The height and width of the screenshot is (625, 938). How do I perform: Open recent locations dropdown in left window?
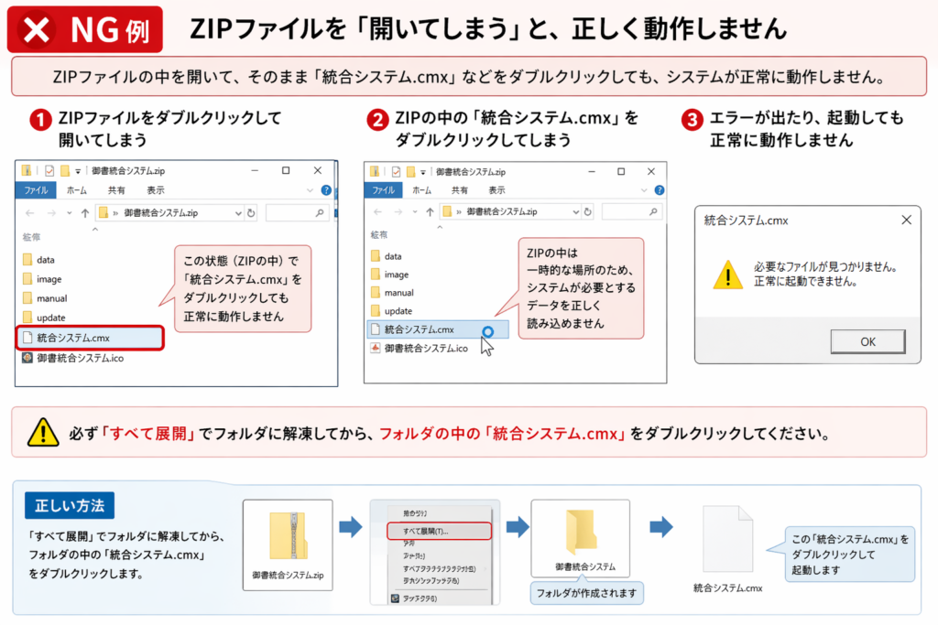pos(71,212)
